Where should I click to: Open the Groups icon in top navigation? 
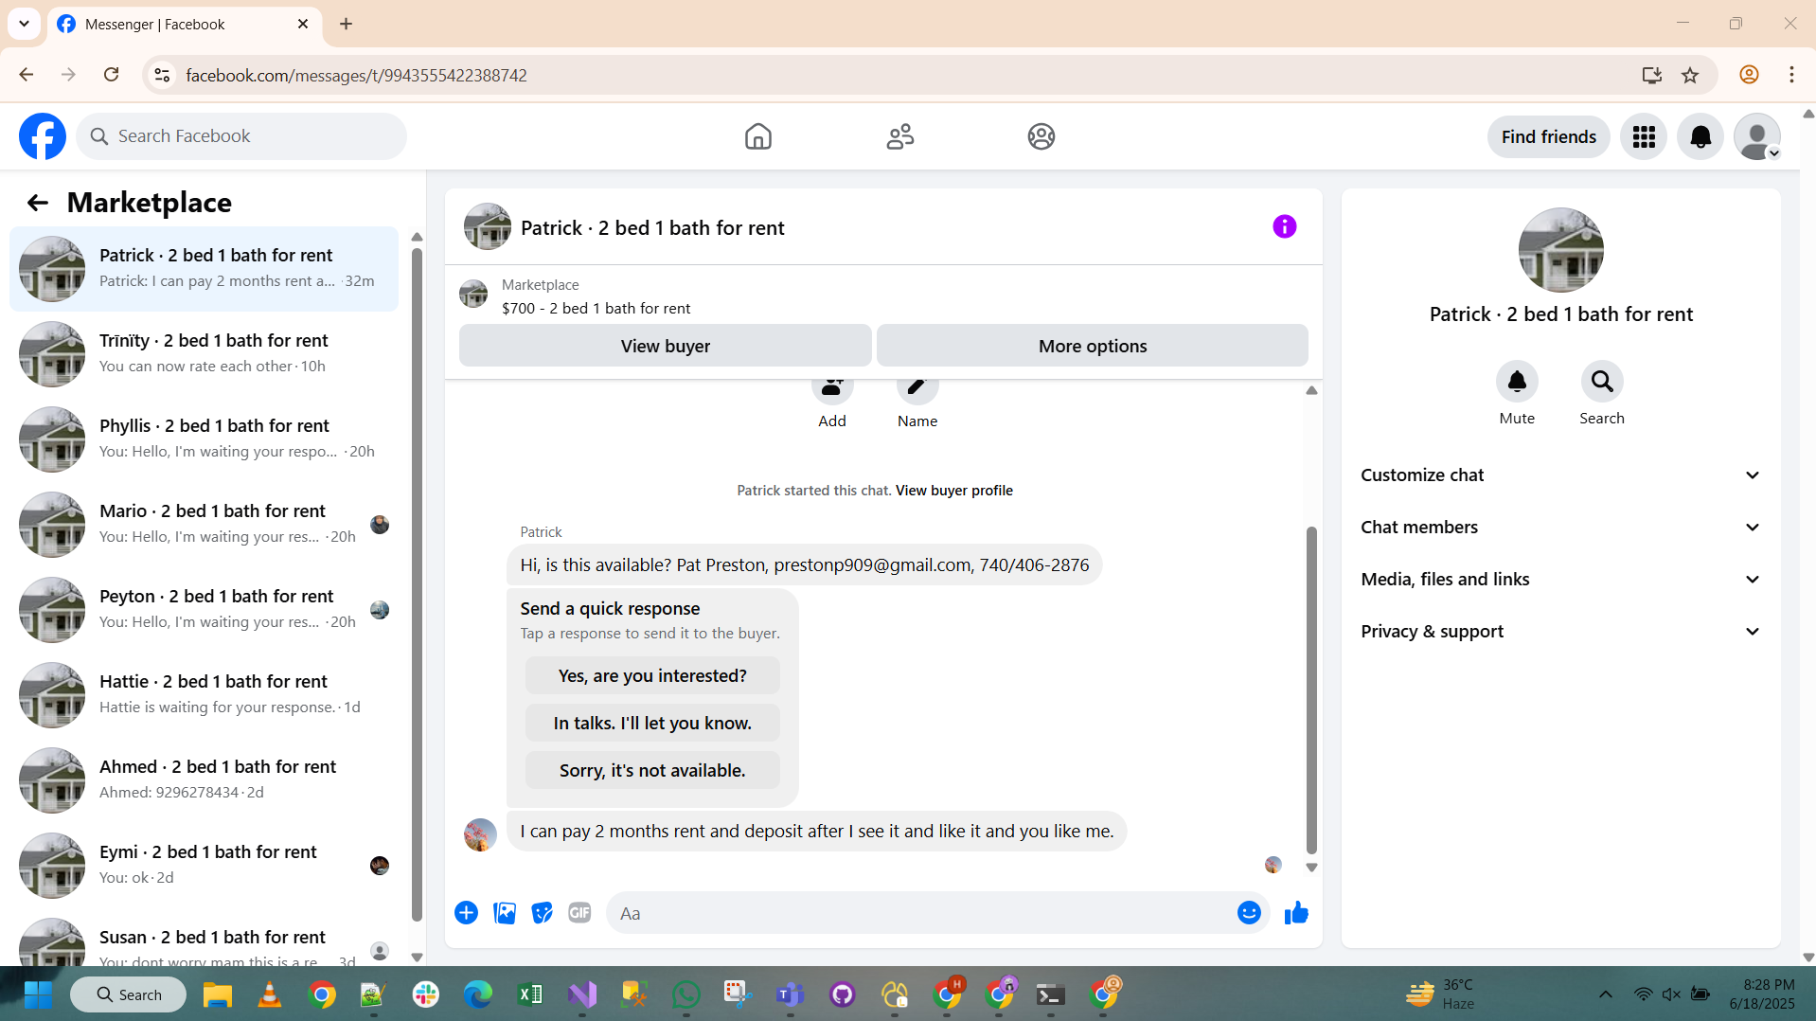coord(1042,136)
